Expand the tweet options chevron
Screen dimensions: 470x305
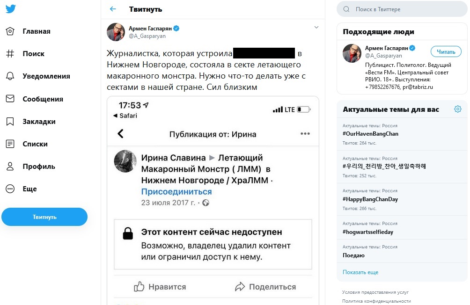[316, 27]
